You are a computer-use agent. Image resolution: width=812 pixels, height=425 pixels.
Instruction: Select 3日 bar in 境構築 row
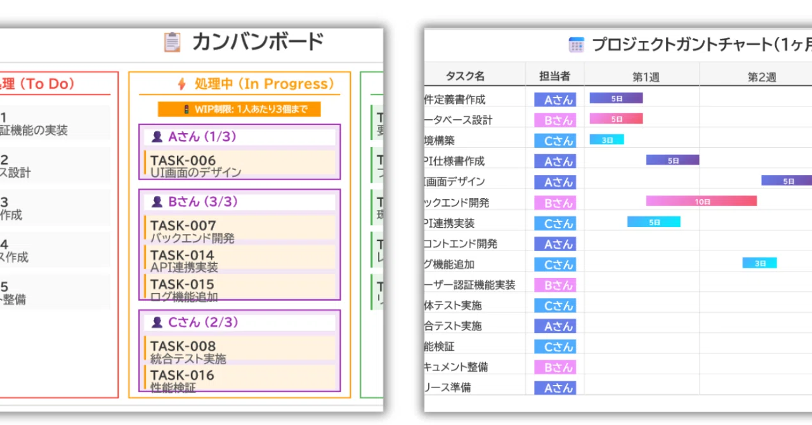607,140
